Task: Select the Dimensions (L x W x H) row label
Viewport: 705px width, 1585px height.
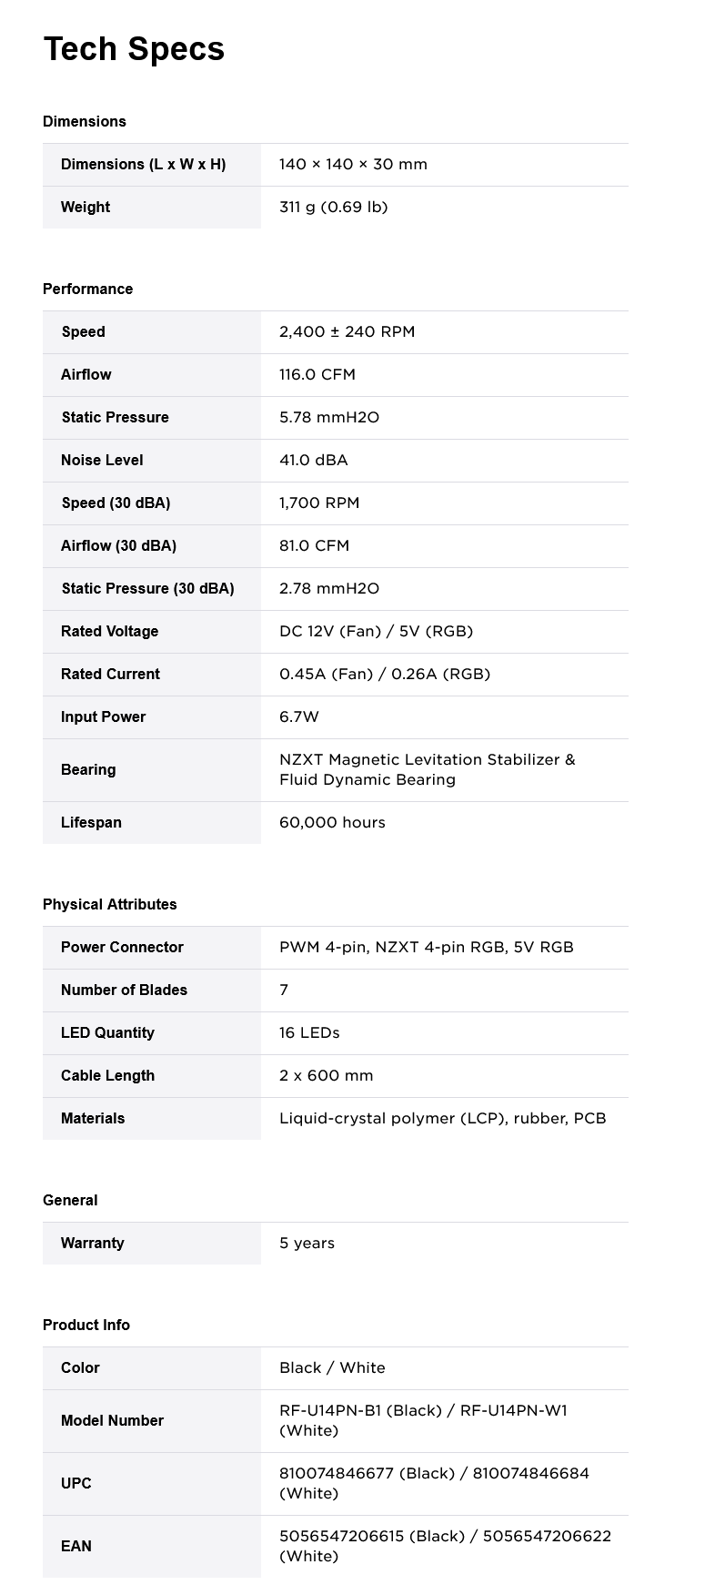Action: 143,165
